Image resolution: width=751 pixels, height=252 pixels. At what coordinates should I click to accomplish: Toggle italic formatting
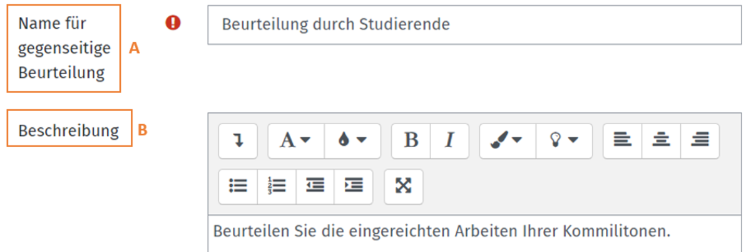[449, 141]
